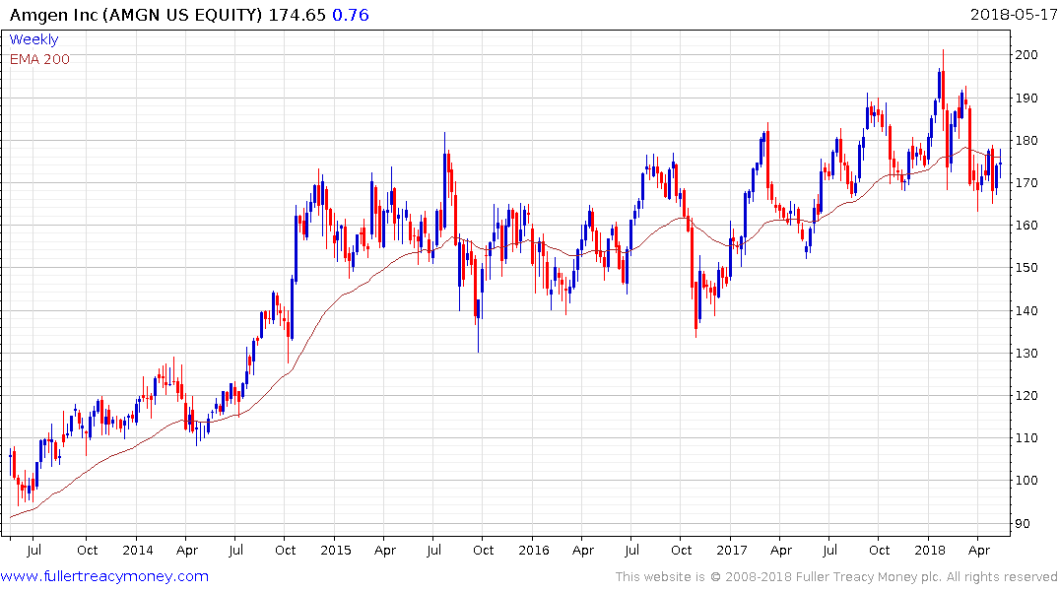
Task: Click the 2014 year label on time axis
Action: pyautogui.click(x=138, y=550)
